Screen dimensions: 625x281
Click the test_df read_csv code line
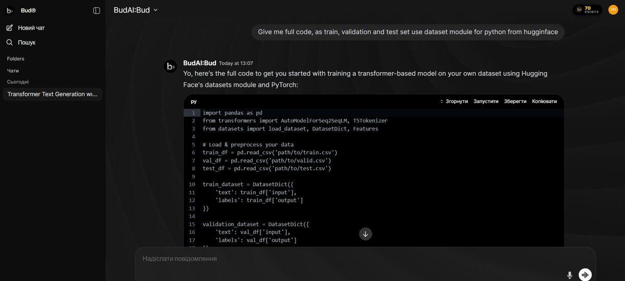(267, 168)
